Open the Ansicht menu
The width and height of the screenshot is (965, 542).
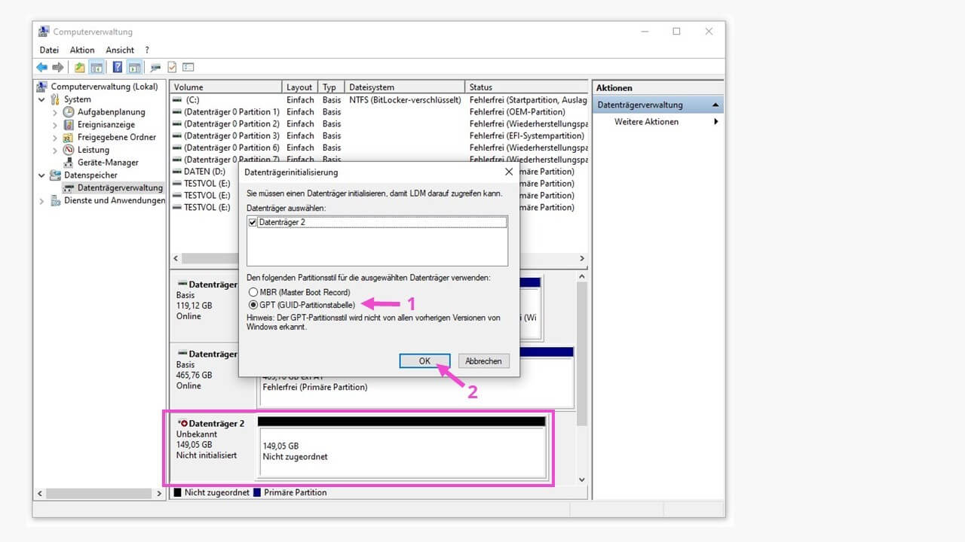pyautogui.click(x=120, y=50)
